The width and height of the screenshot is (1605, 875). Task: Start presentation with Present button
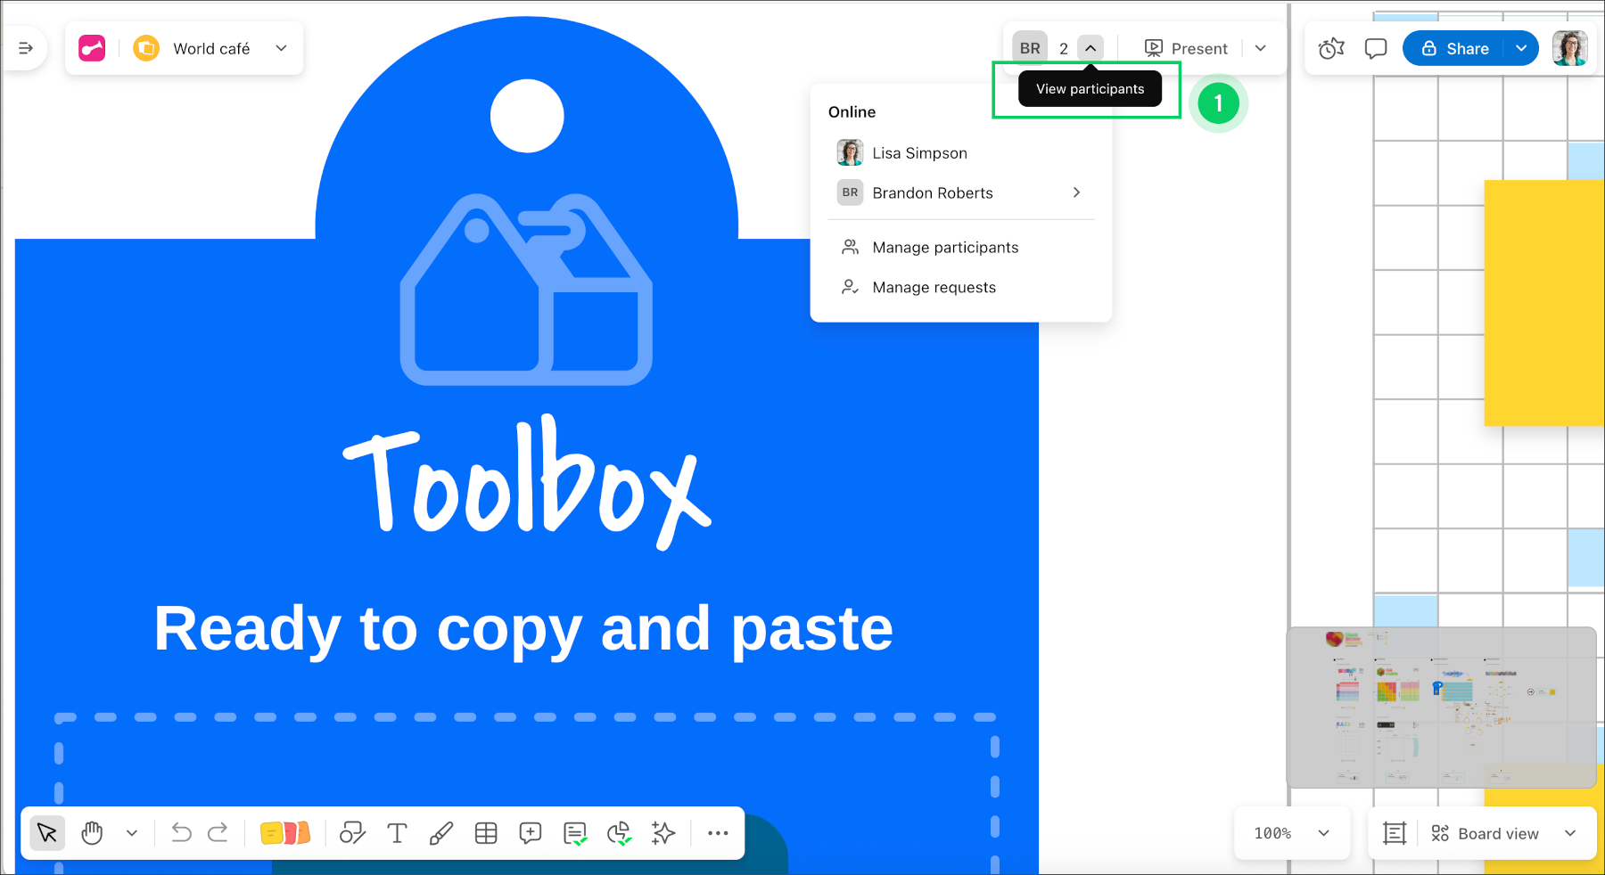(1186, 48)
